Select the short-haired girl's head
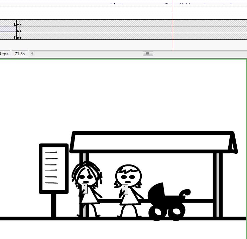247x239 pixels. pos(128,176)
